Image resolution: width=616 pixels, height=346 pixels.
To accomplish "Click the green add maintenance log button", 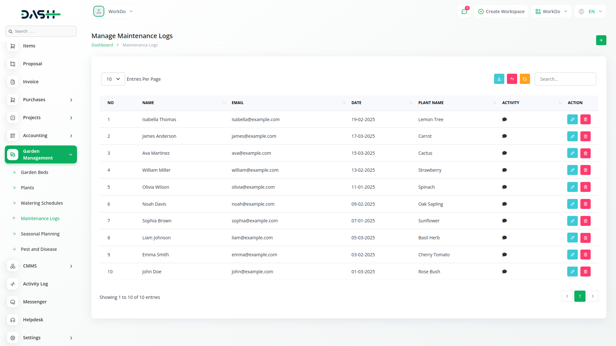I will pos(601,40).
